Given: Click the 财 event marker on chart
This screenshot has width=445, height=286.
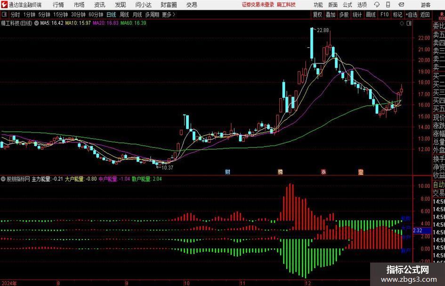Looking at the screenshot, I should tap(227, 171).
